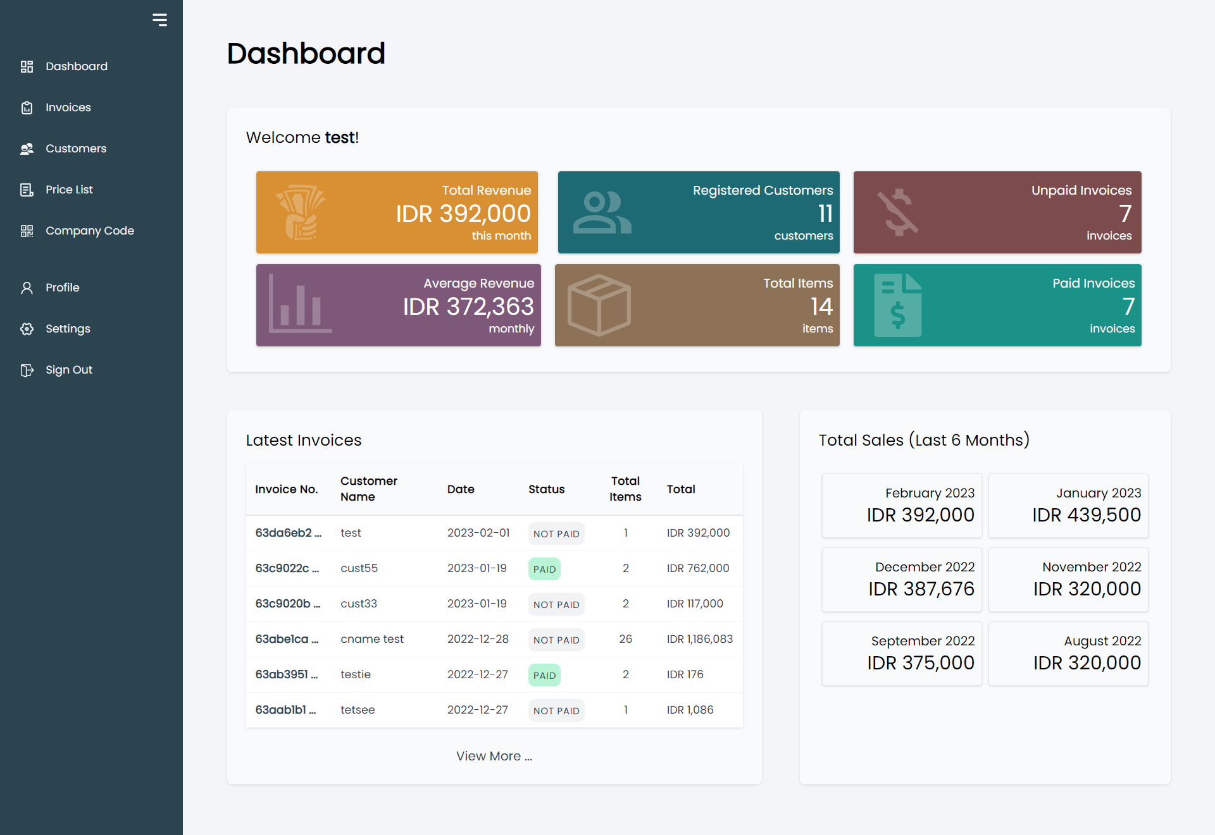Viewport: 1215px width, 835px height.
Task: Open invoice 63da6eb2 ...
Action: pos(289,533)
